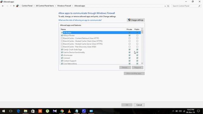Go back using the navigation arrow

click(3, 6)
